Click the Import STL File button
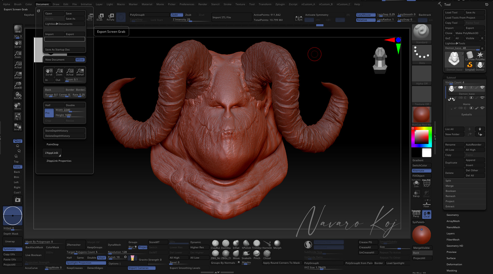 coord(231,17)
